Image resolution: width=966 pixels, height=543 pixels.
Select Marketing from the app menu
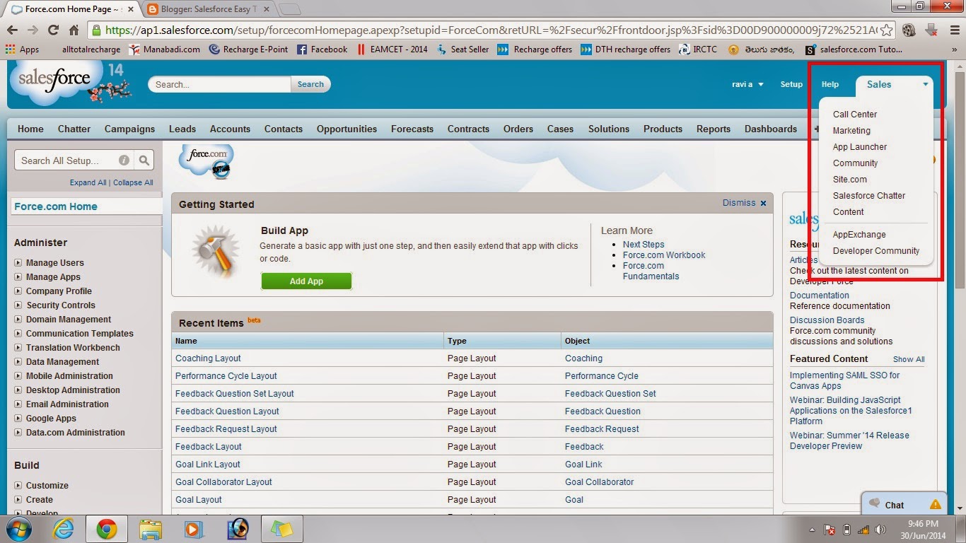[851, 130]
